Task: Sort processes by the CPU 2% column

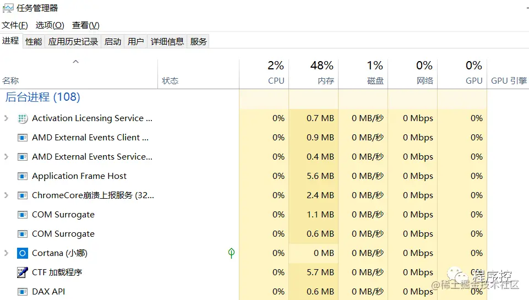Action: click(x=264, y=74)
